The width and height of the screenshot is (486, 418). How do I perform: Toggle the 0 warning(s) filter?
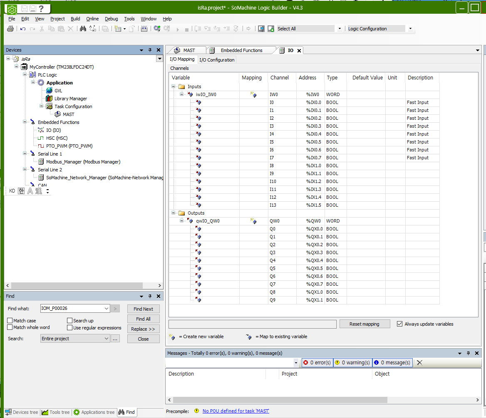(x=352, y=363)
